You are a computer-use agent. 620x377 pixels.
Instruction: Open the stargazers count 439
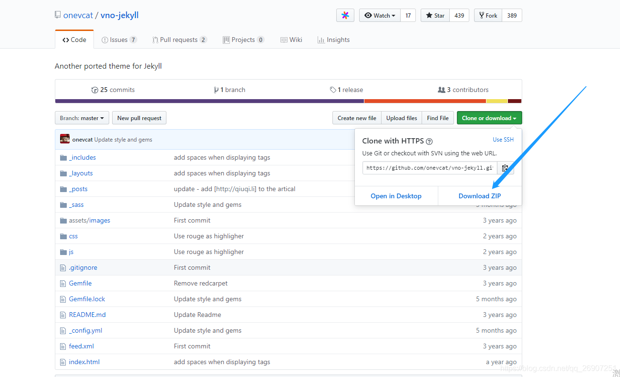pos(459,15)
